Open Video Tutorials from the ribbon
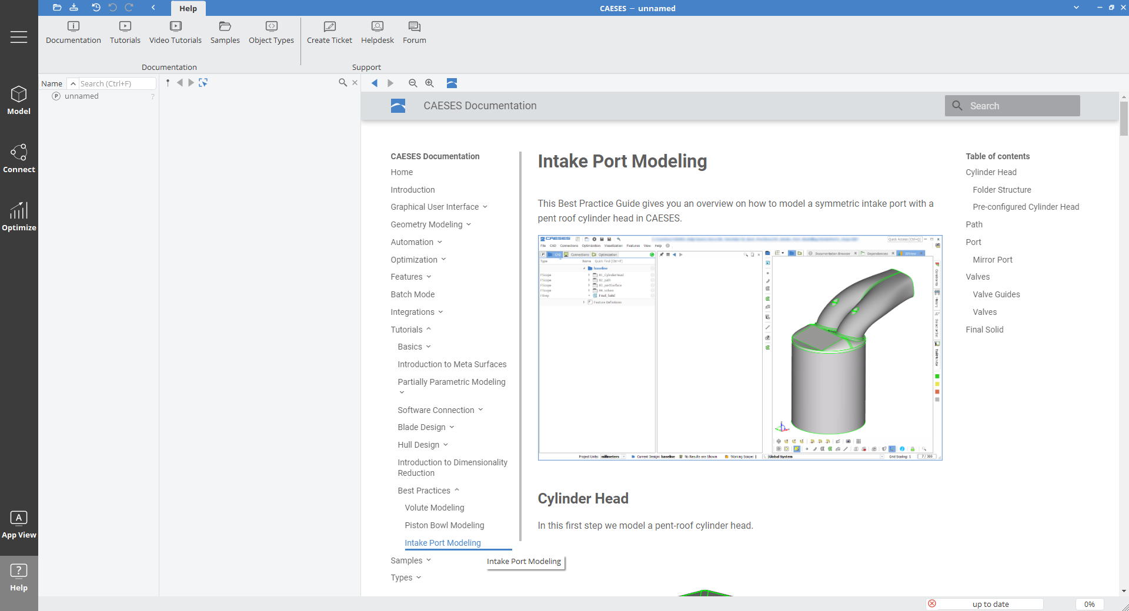1129x611 pixels. 175,33
